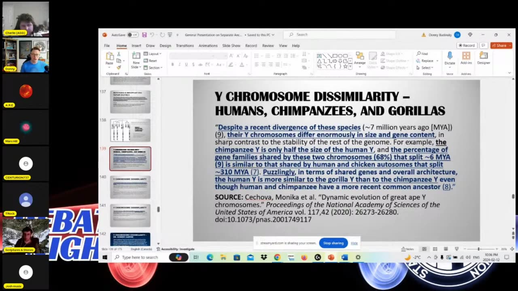
Task: Toggle Align Left paragraph alignment
Action: (x=257, y=65)
